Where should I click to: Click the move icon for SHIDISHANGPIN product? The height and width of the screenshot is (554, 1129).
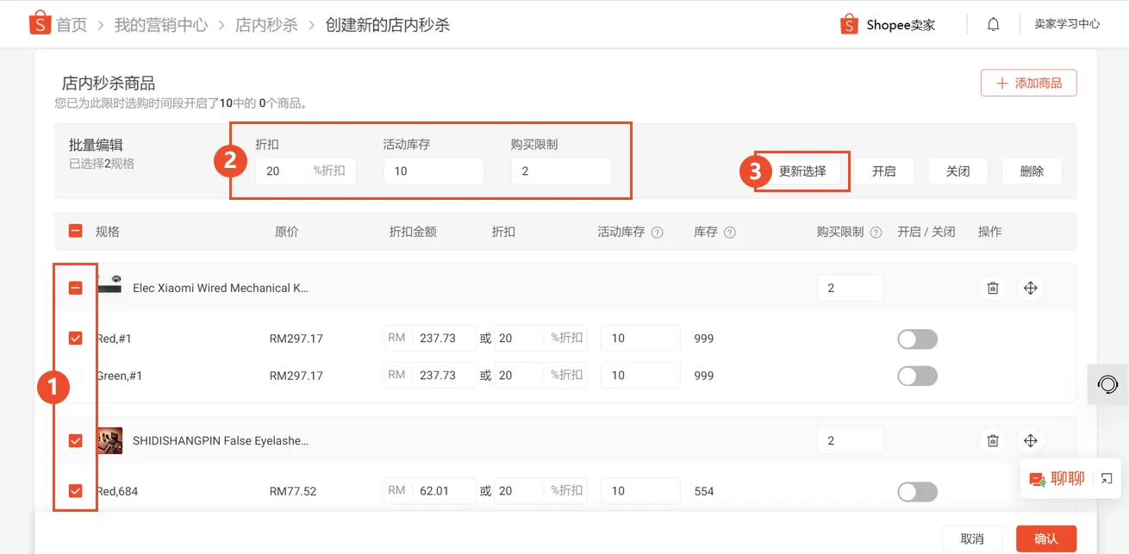point(1031,440)
